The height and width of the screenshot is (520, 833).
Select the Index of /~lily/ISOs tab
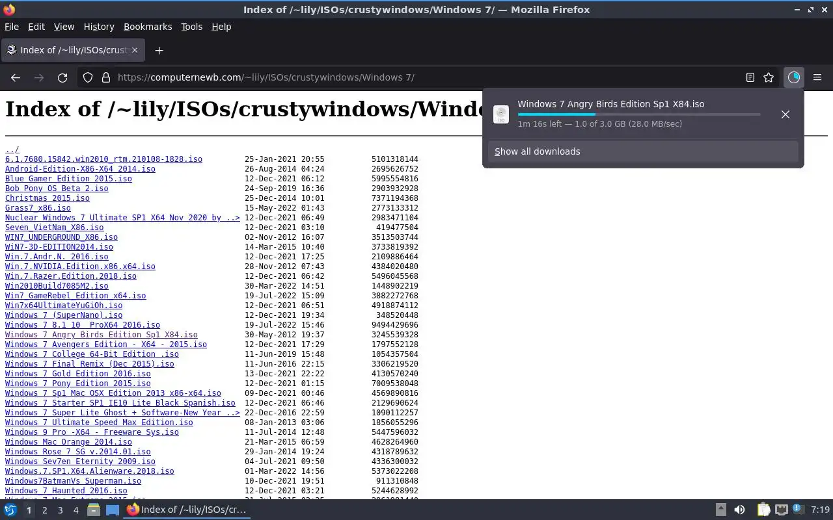pos(72,50)
